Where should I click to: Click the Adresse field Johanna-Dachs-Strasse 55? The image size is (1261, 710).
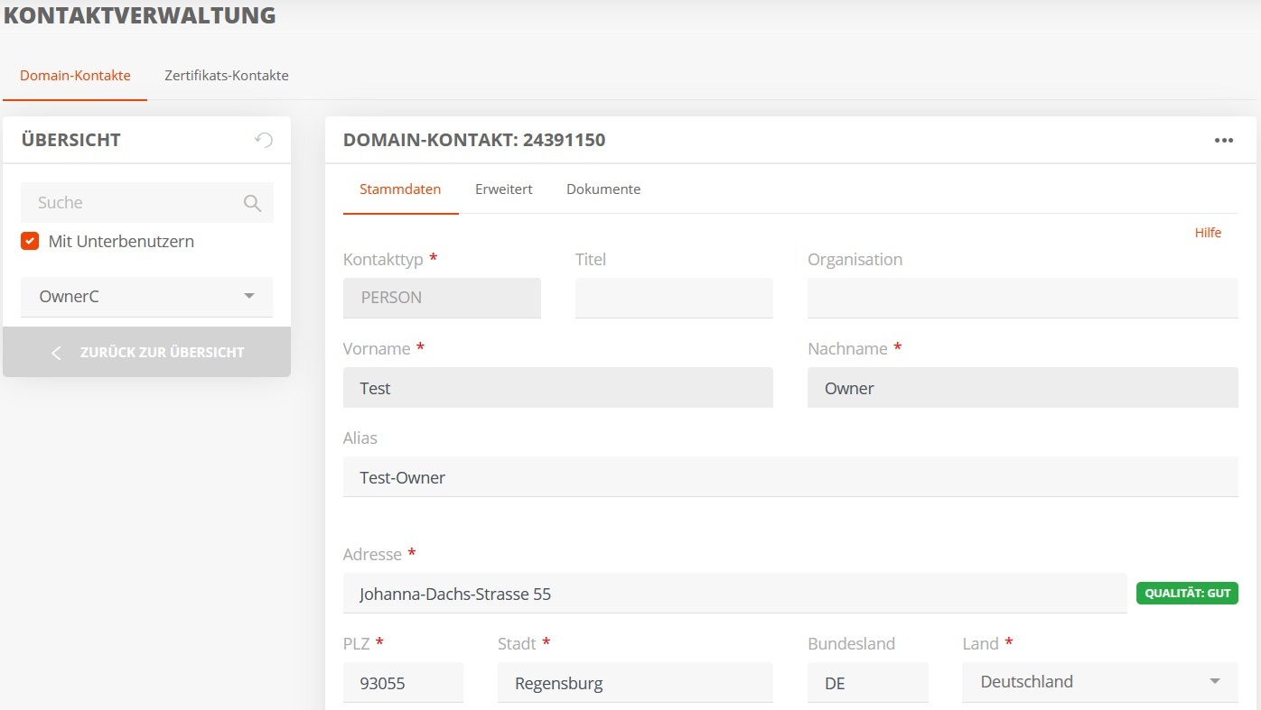tap(735, 594)
